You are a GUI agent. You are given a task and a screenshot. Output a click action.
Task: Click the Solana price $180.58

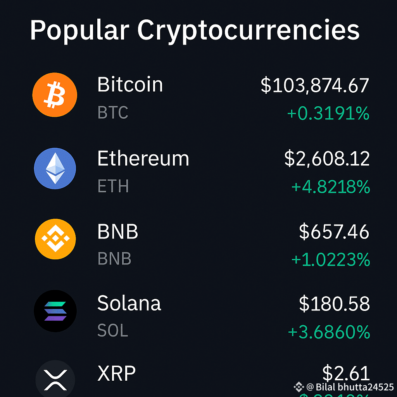coord(334,304)
